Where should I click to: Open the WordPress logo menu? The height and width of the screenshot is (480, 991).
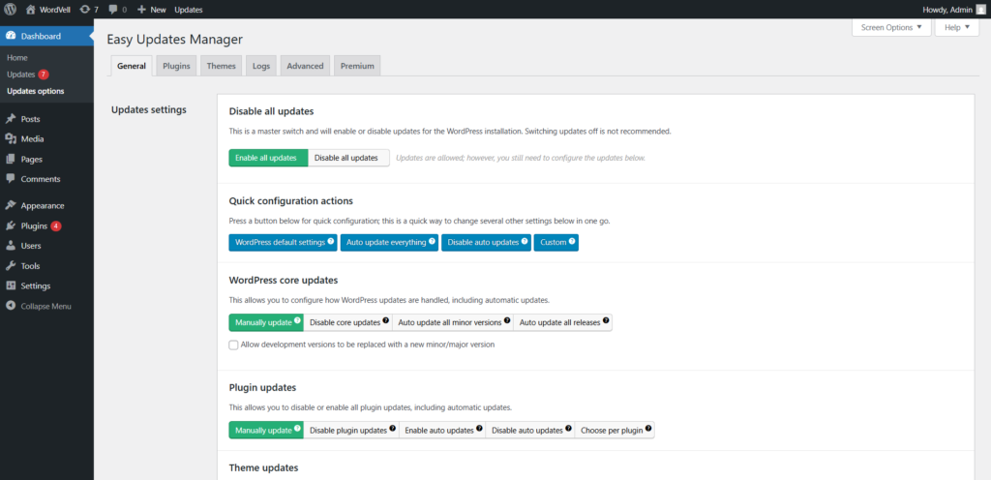click(x=10, y=10)
